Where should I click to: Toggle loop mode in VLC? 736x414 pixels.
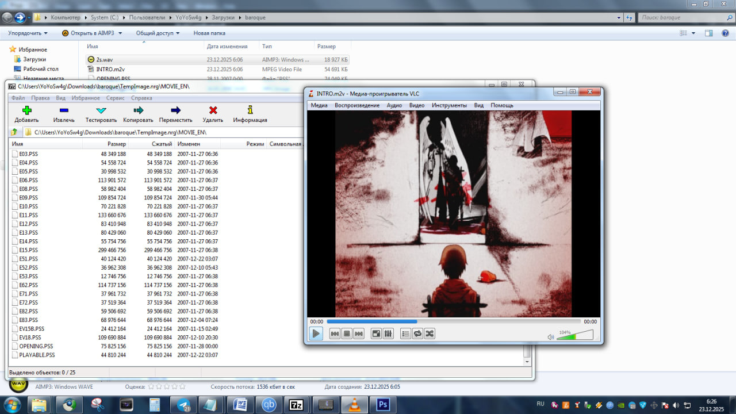[x=417, y=333]
